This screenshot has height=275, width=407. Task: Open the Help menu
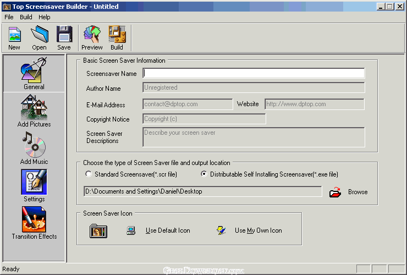45,17
